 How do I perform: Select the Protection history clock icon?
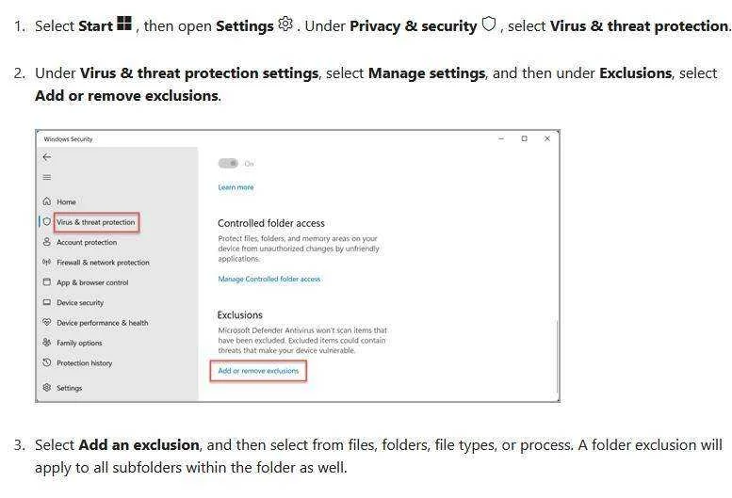coord(47,362)
